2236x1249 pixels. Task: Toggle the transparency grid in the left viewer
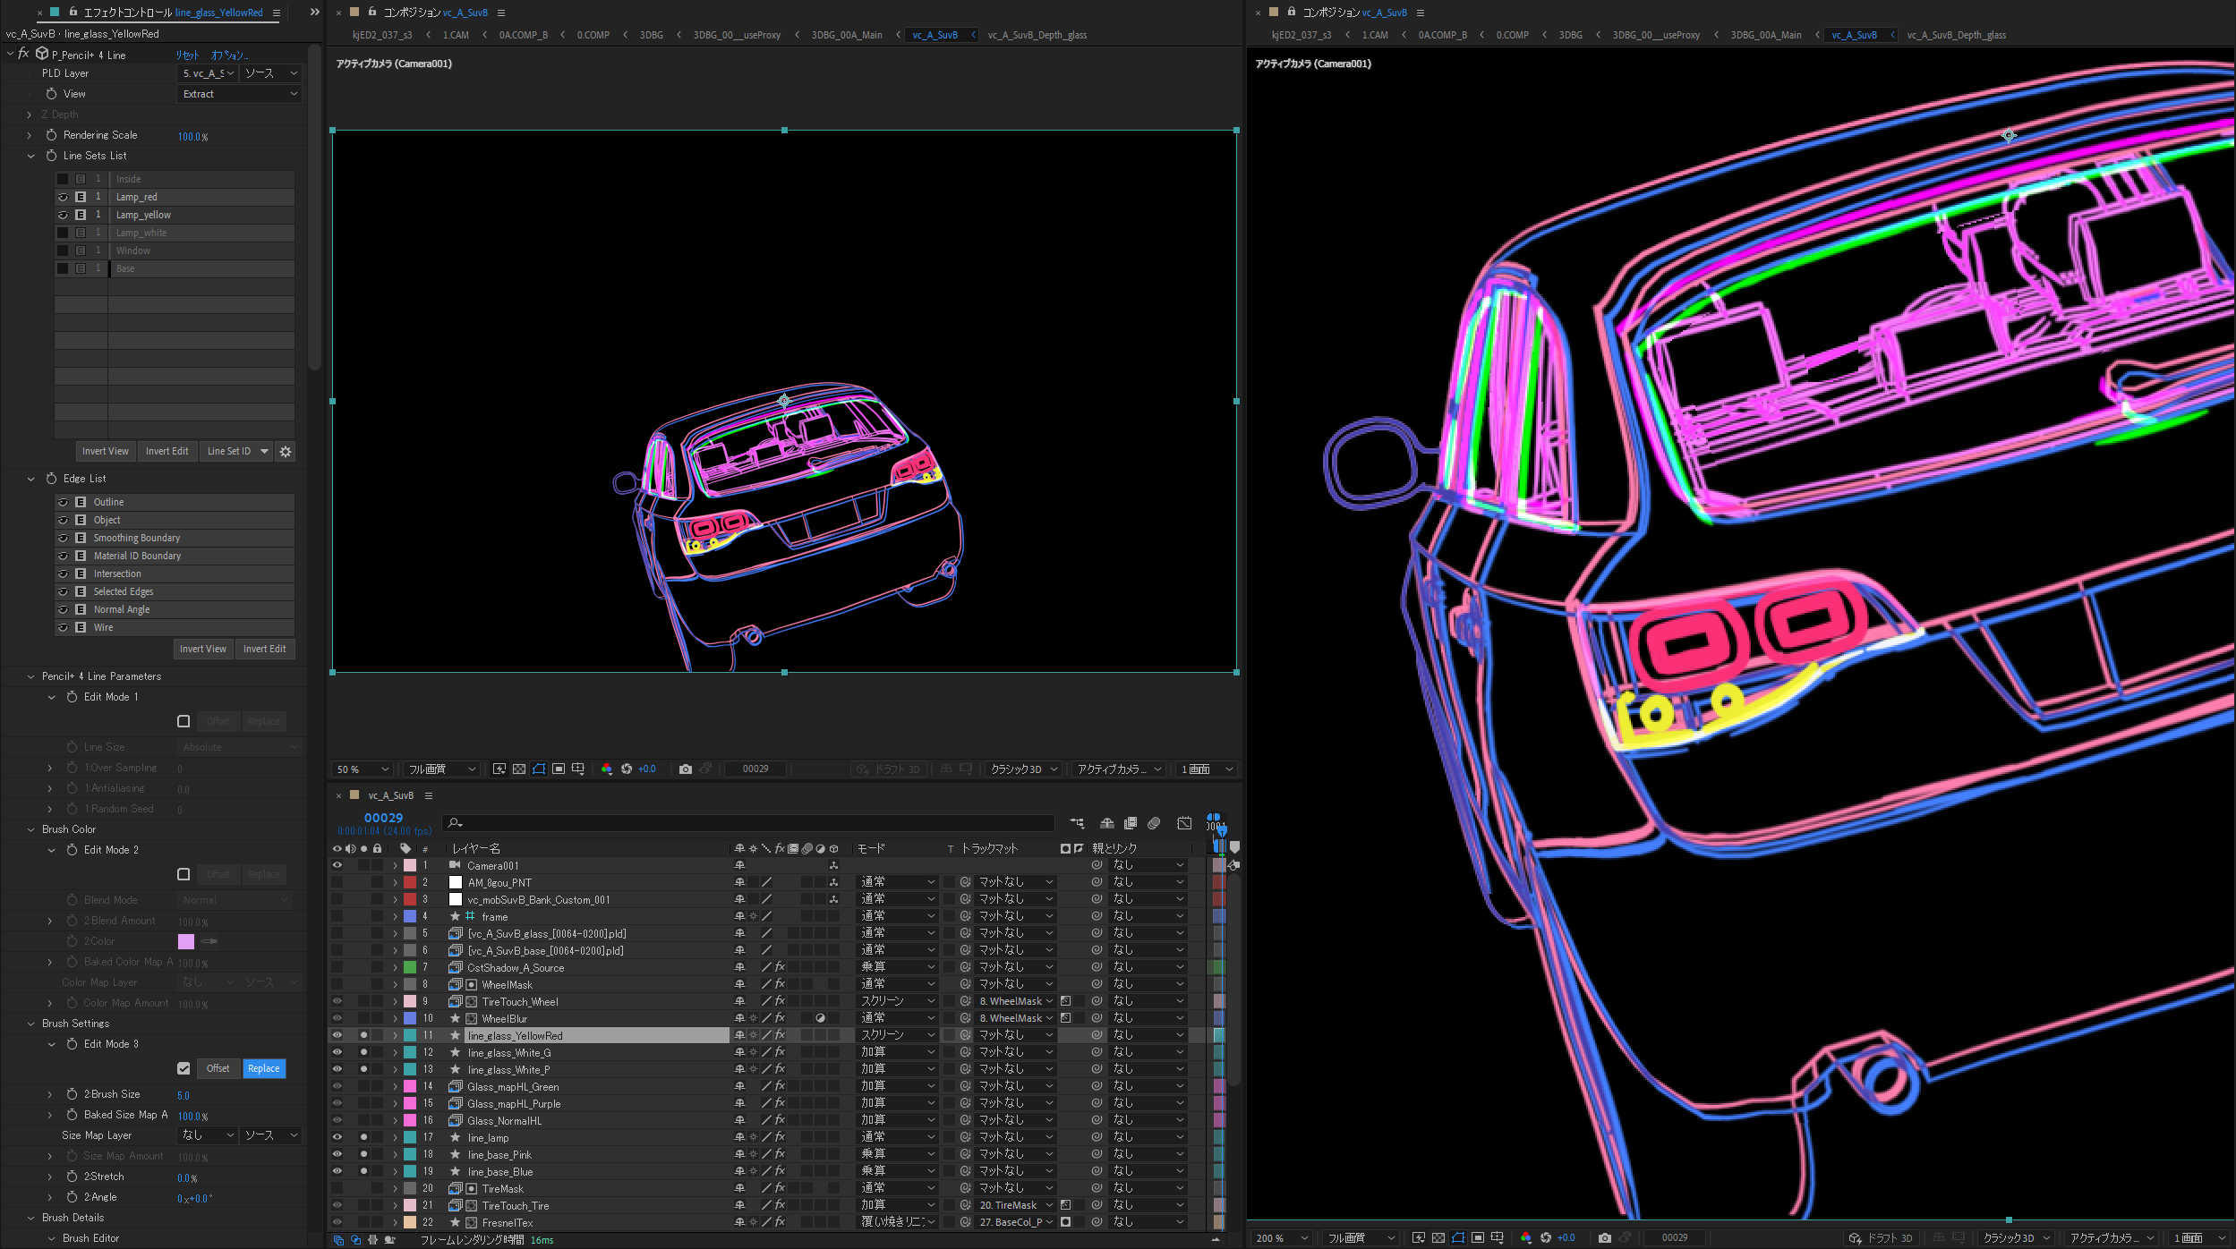(519, 769)
